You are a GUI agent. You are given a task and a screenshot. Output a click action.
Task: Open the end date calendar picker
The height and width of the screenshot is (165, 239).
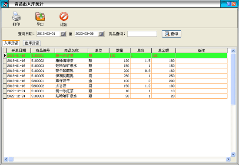(x=101, y=34)
